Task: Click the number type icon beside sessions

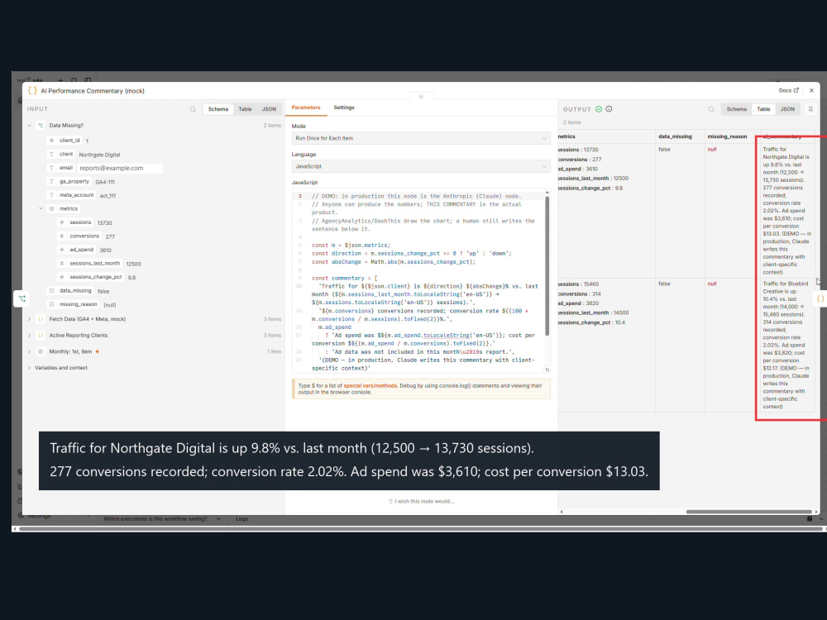Action: (62, 222)
